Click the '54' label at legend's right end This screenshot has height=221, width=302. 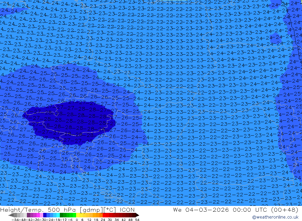137,220
